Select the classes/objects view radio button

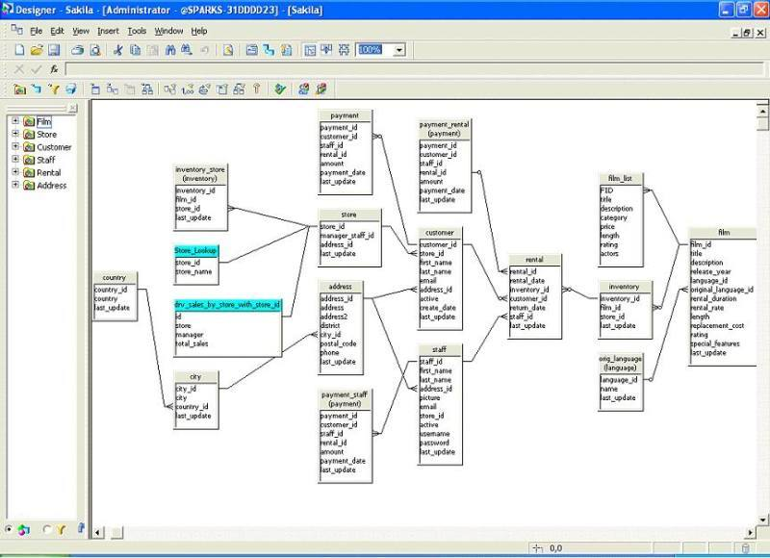tap(9, 529)
